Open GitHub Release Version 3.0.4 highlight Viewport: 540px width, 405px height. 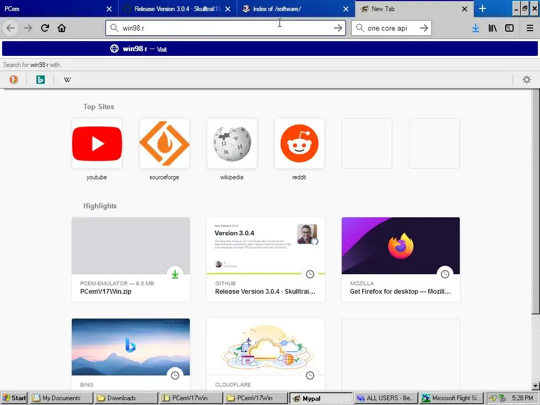pos(266,259)
